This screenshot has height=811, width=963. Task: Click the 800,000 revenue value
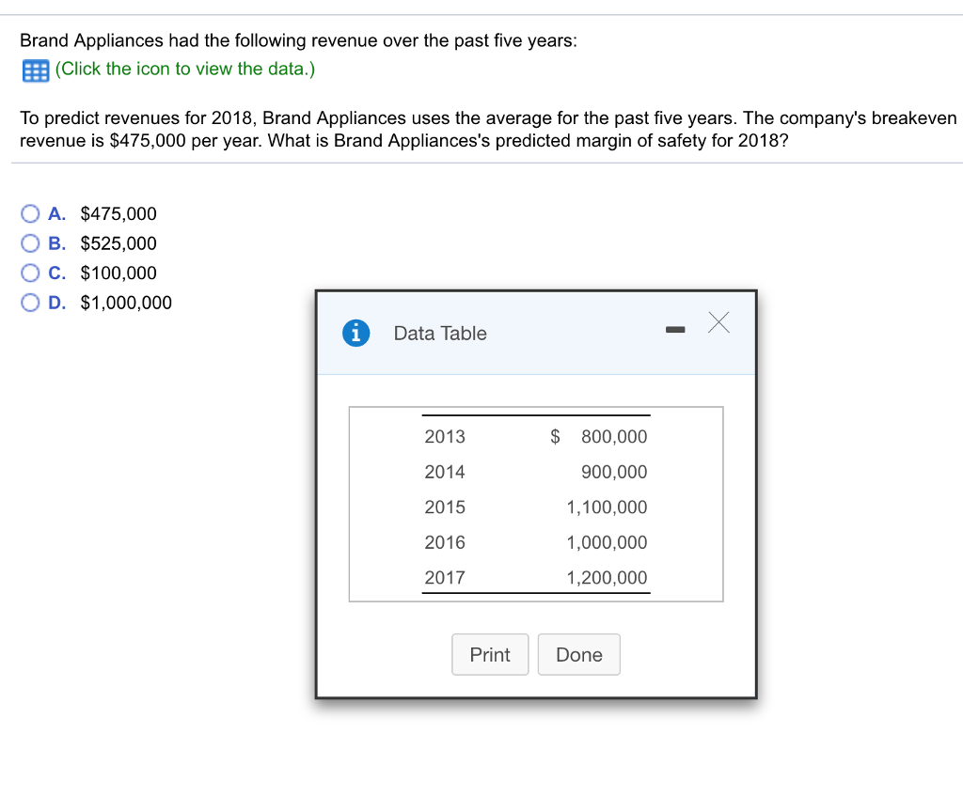[x=614, y=436]
